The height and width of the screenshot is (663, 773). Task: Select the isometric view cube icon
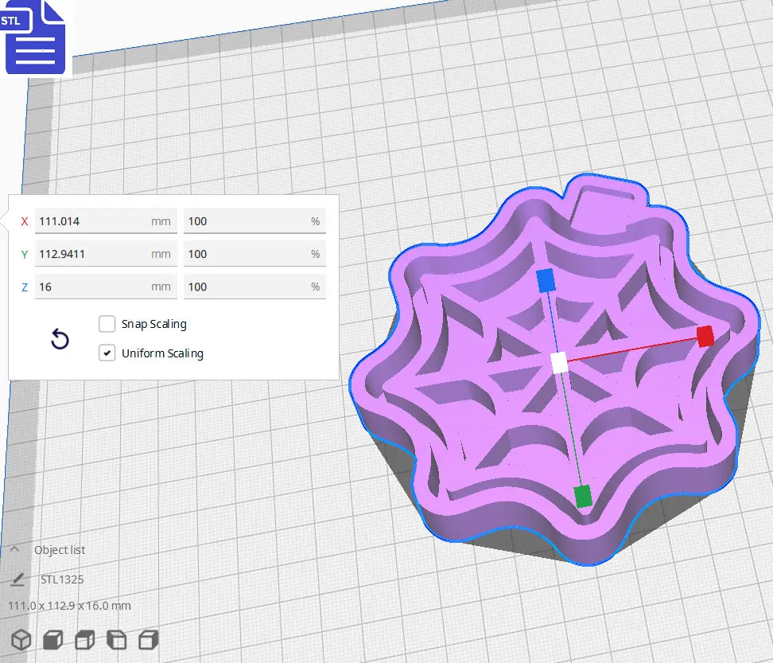tap(21, 640)
